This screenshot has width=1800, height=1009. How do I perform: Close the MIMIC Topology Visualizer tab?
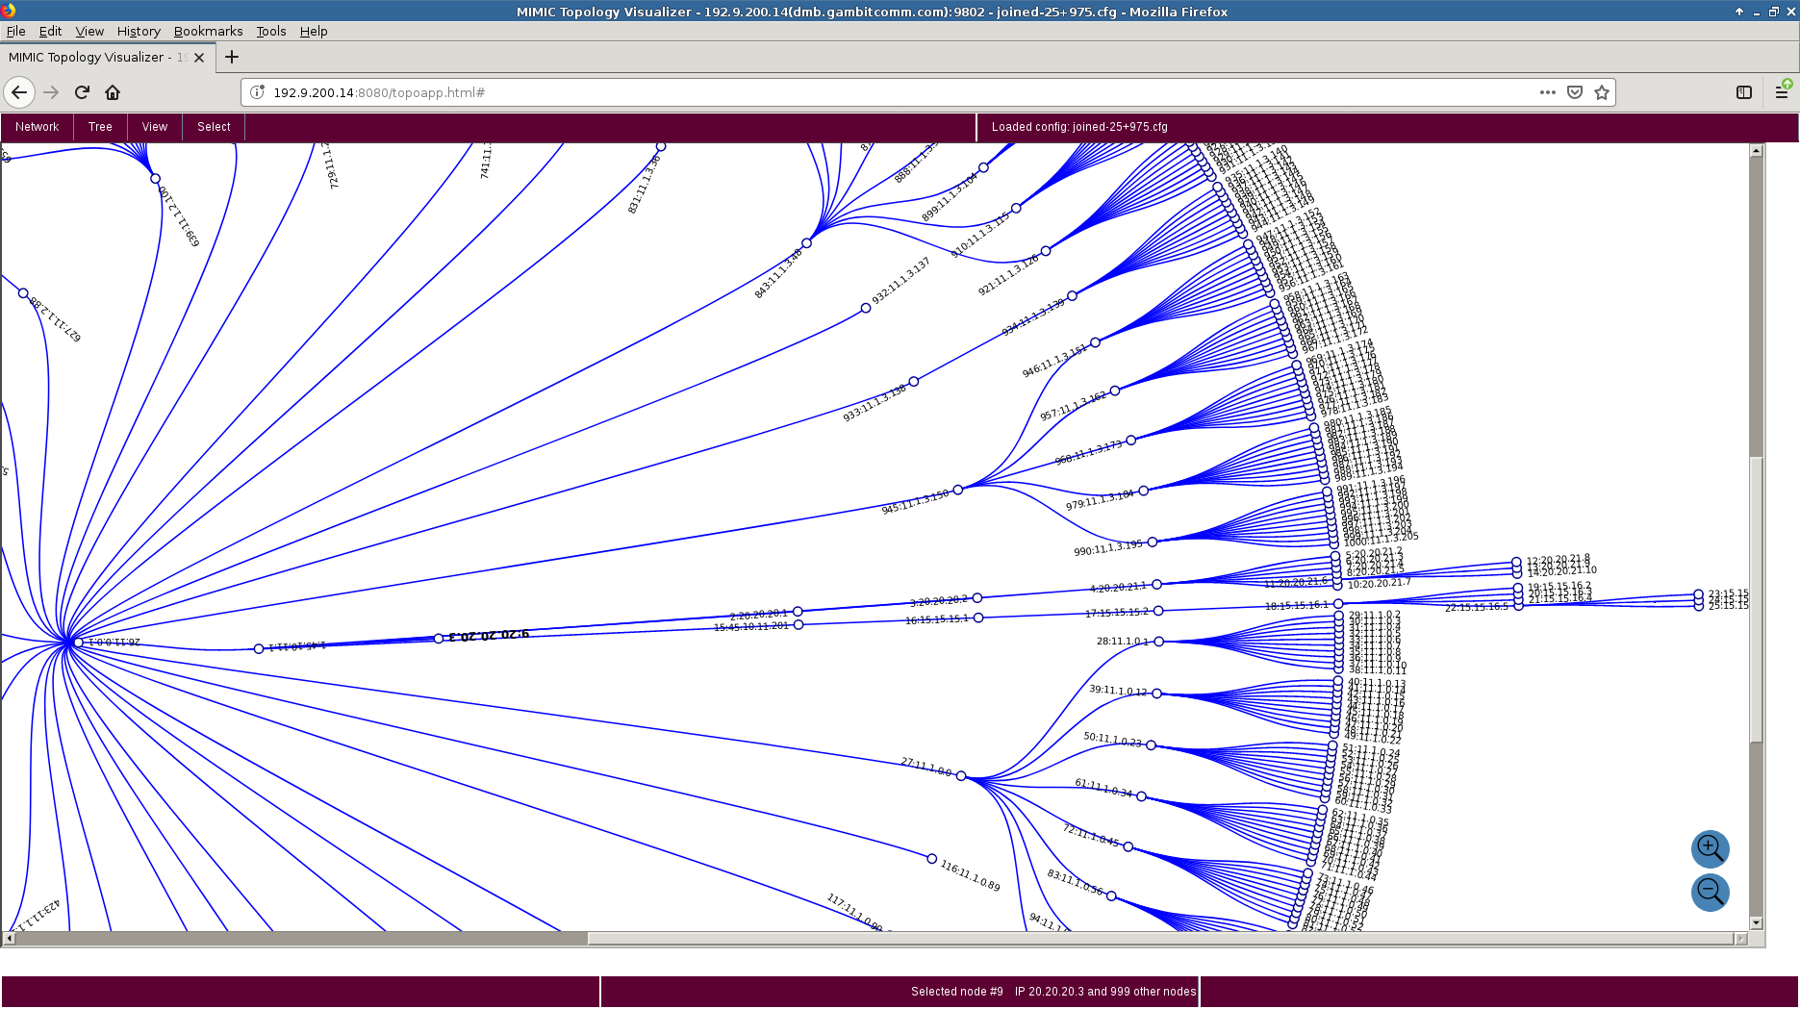[199, 58]
